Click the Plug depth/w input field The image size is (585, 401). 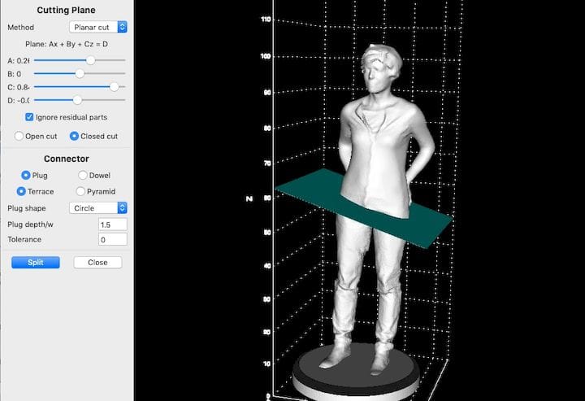[x=112, y=224]
